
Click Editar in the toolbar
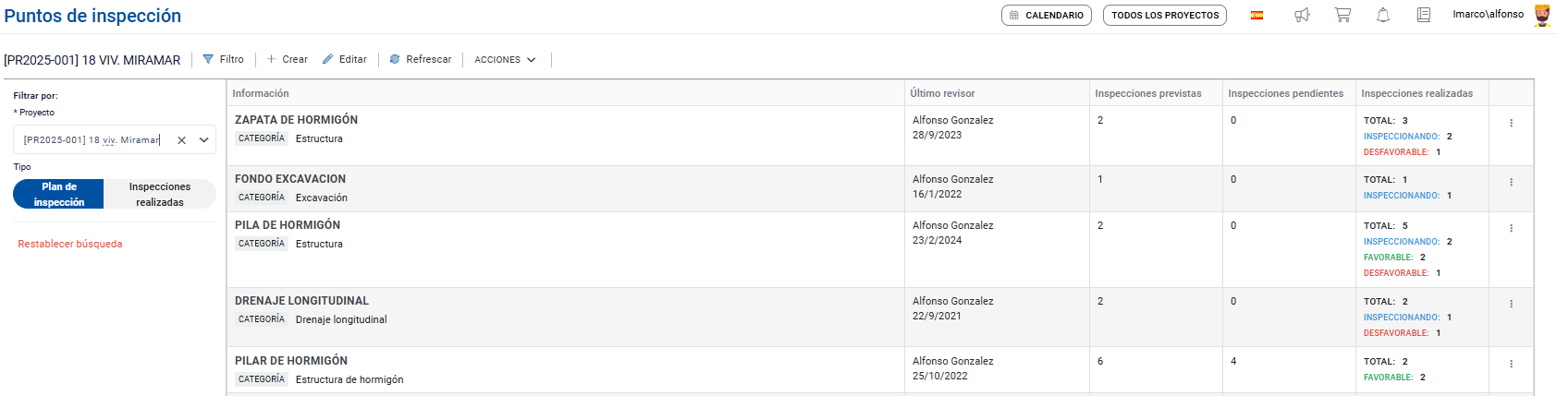[x=345, y=59]
